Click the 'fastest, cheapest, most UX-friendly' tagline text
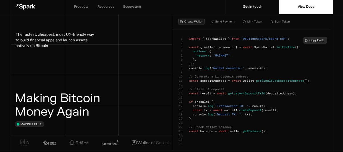 coord(55,40)
